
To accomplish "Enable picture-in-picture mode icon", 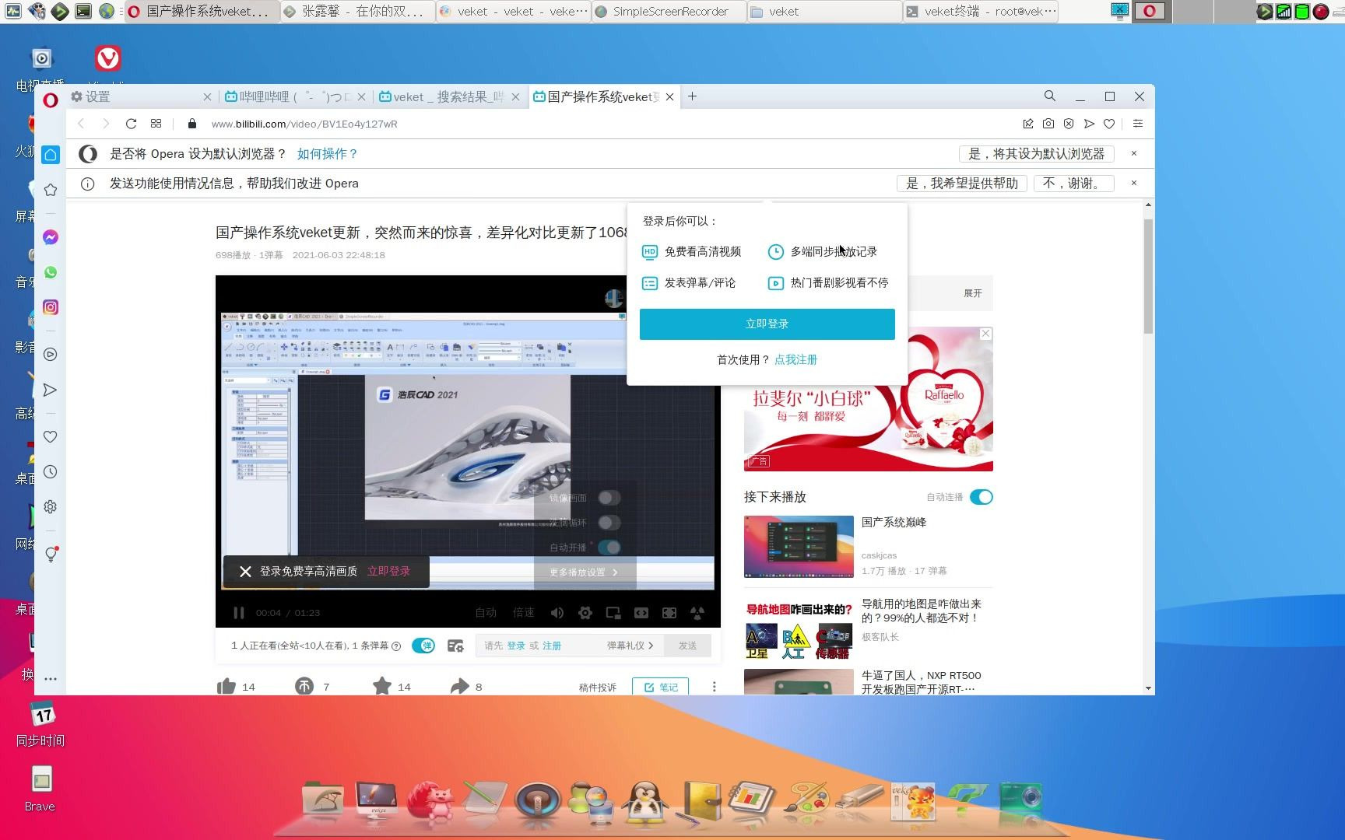I will (613, 613).
